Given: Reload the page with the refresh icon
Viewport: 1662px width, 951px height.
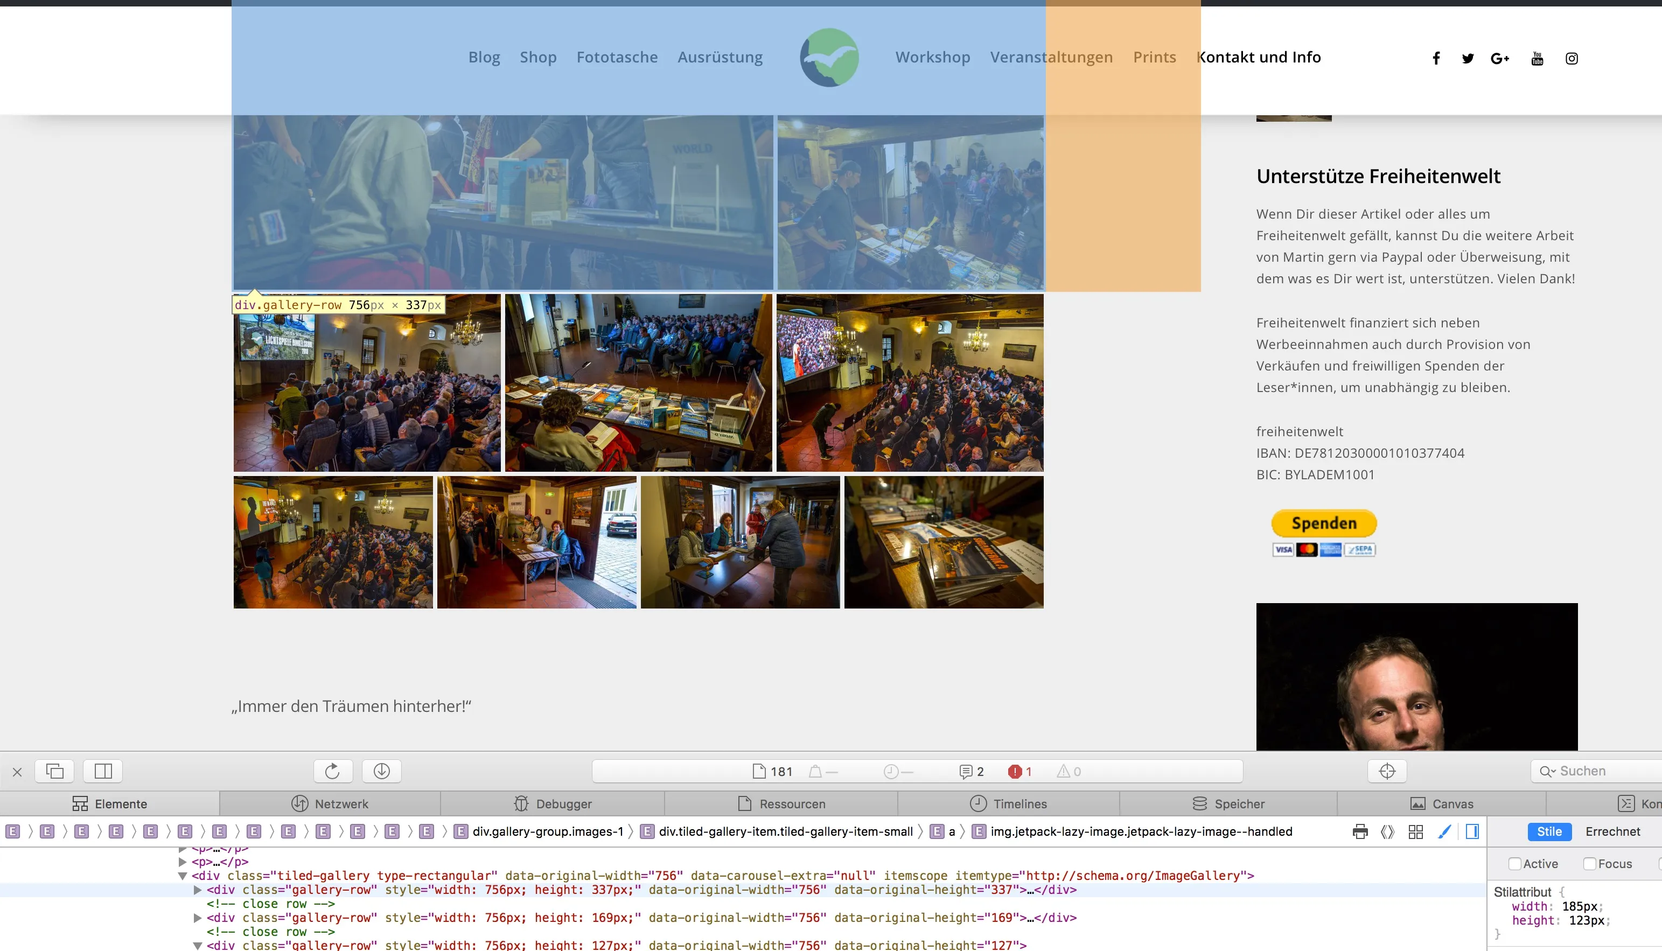Looking at the screenshot, I should coord(332,771).
